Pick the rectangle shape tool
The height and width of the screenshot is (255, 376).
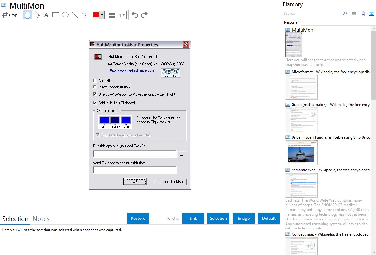(56, 15)
